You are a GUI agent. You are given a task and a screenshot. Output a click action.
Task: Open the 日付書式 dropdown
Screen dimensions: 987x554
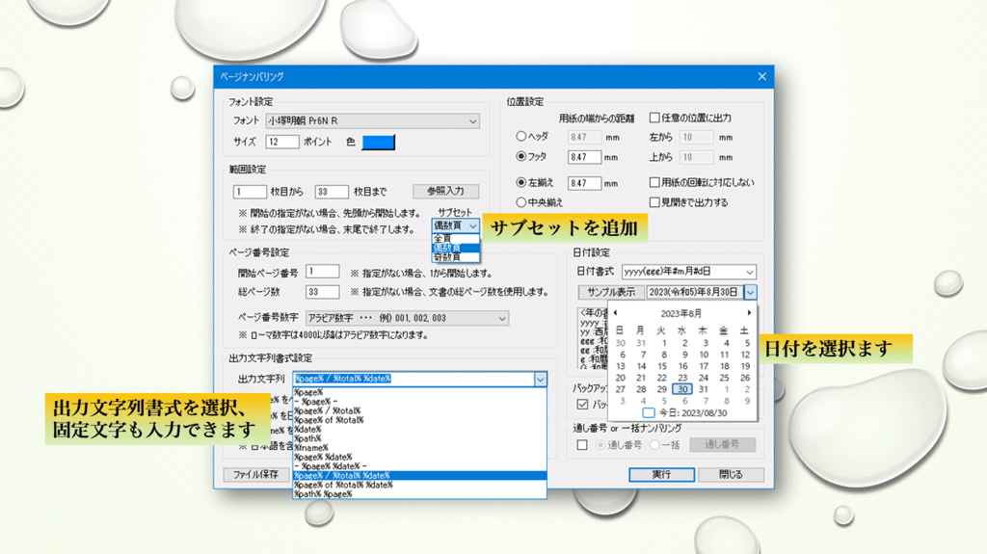point(749,272)
